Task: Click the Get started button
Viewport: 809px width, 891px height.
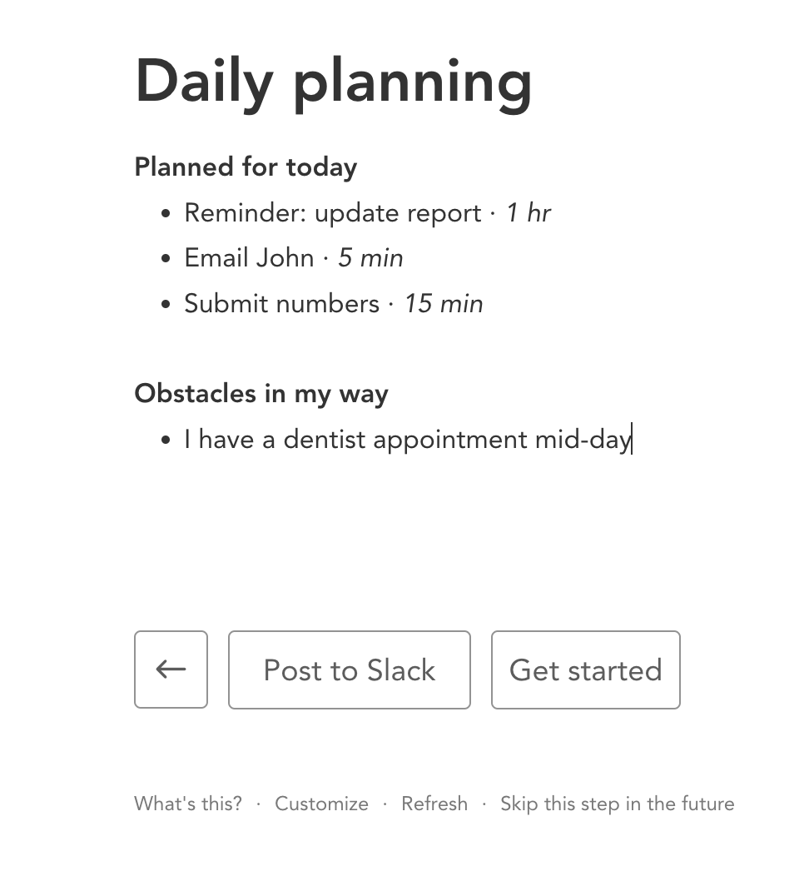Action: tap(585, 669)
